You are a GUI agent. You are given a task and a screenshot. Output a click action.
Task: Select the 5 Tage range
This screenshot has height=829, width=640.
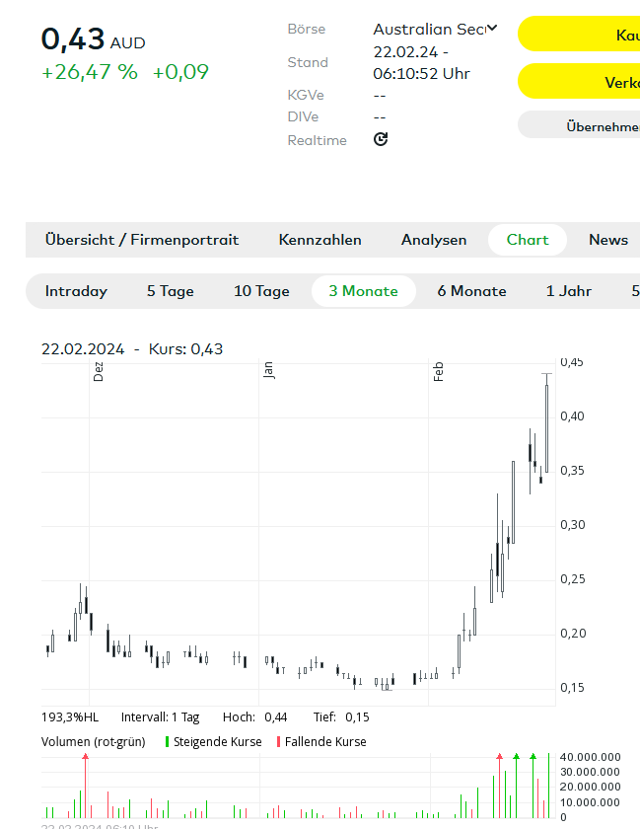pos(171,291)
